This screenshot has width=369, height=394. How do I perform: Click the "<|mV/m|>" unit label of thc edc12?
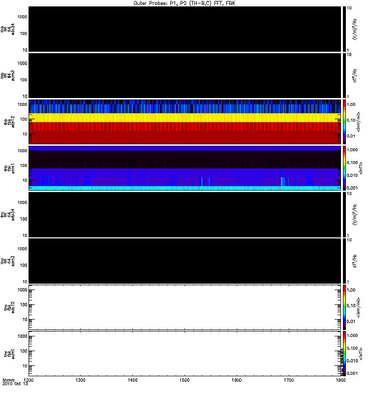359,307
